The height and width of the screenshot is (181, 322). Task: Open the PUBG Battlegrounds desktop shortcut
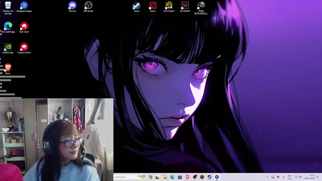(x=201, y=8)
